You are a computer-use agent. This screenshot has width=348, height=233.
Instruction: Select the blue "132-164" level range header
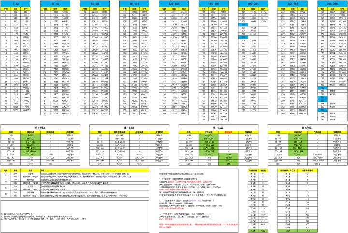[174, 4]
